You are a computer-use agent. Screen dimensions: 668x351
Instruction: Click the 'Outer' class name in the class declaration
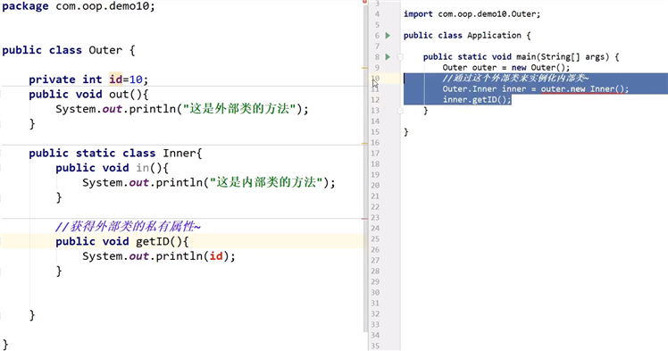point(105,50)
